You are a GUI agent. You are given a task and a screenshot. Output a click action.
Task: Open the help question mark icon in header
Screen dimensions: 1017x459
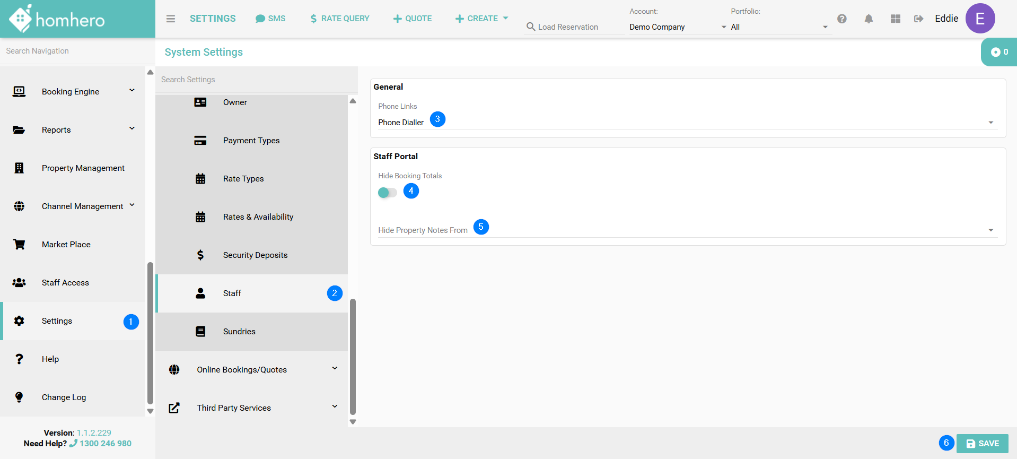841,19
